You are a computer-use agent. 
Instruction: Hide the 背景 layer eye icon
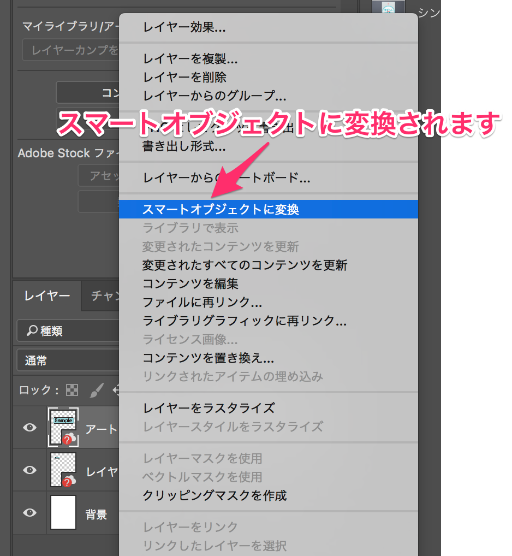coord(30,512)
